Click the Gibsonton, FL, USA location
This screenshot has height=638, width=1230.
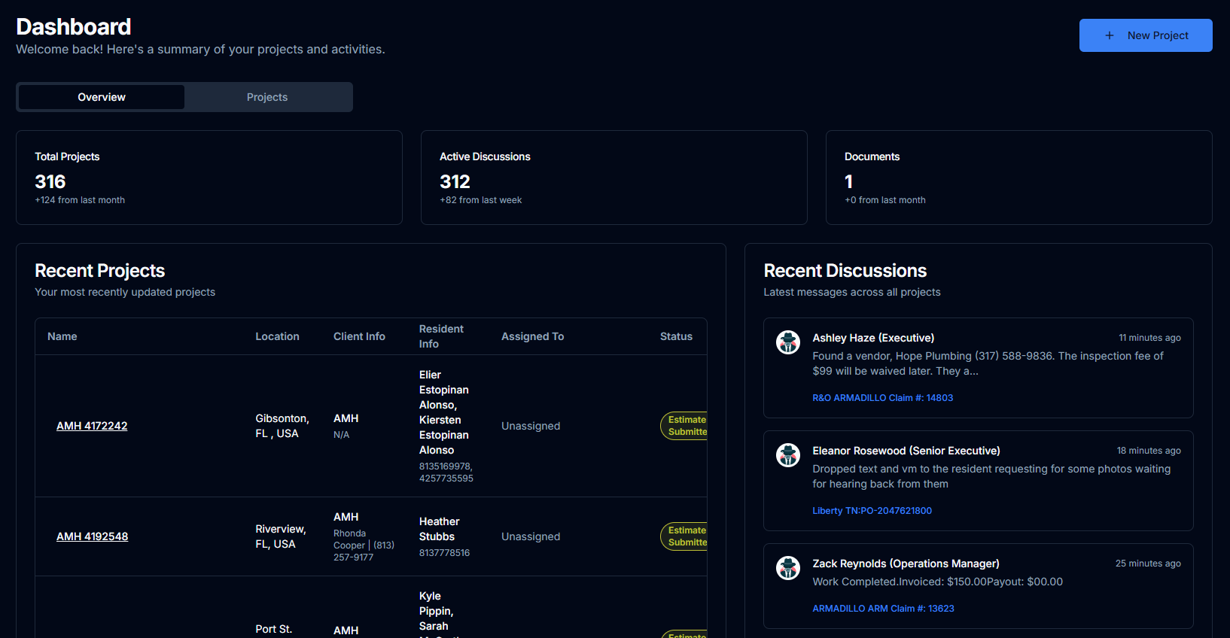pyautogui.click(x=282, y=426)
